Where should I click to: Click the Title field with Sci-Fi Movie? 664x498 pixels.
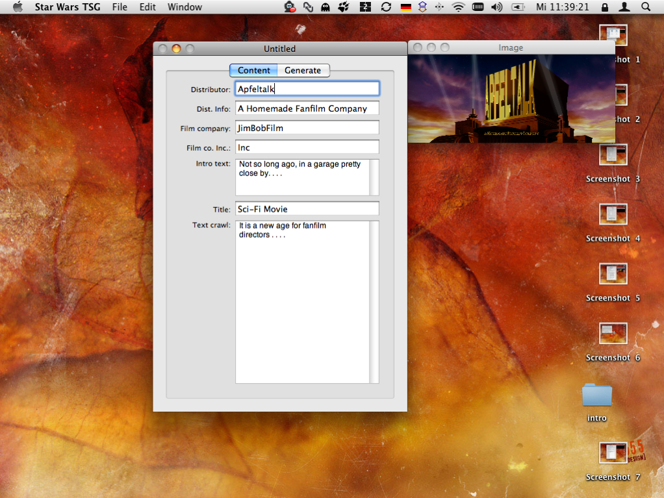coord(307,209)
